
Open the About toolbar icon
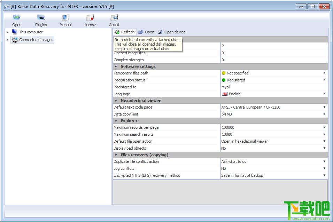[x=114, y=18]
